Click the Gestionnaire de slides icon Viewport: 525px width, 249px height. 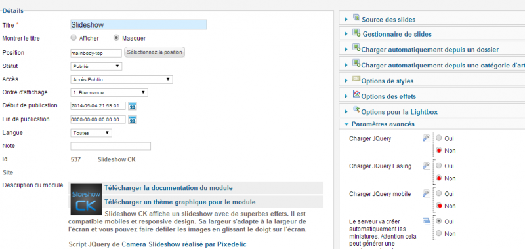[356, 32]
